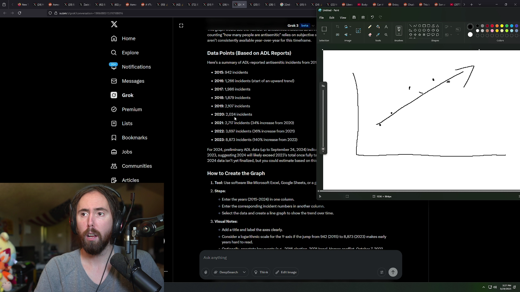The height and width of the screenshot is (292, 520).
Task: Click the Crop icon in Paint
Action: tap(337, 26)
